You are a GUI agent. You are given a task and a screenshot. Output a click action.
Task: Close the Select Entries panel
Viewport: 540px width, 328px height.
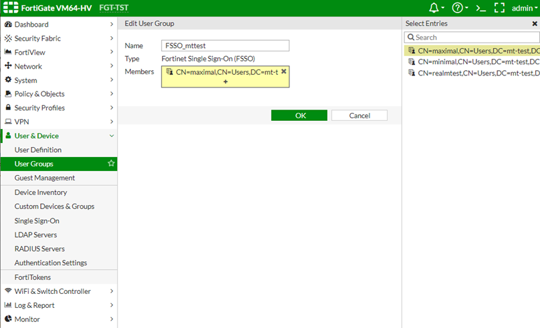click(x=535, y=23)
